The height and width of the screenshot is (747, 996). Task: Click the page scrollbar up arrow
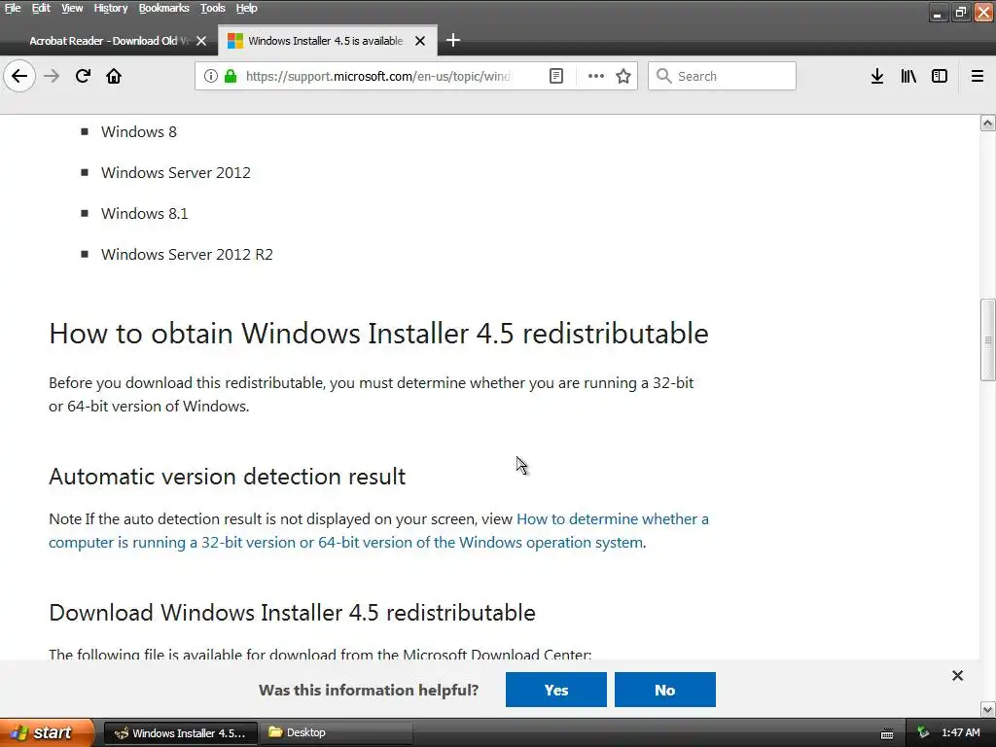coord(988,123)
